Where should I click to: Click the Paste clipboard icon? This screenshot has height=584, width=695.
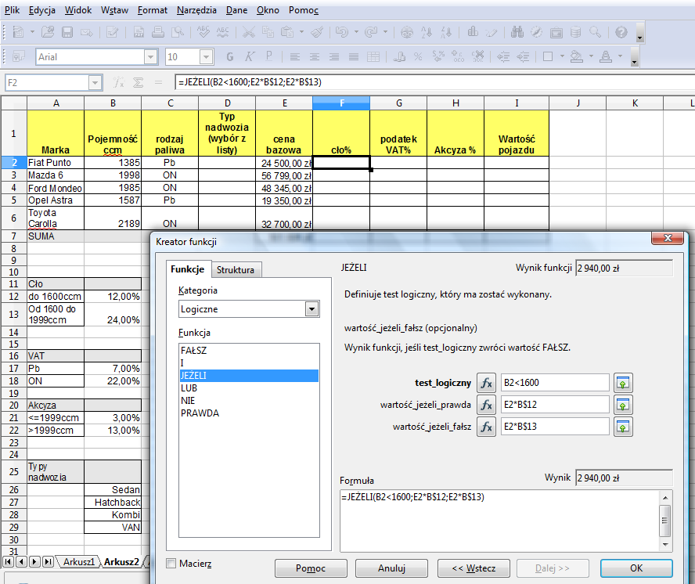click(x=288, y=32)
